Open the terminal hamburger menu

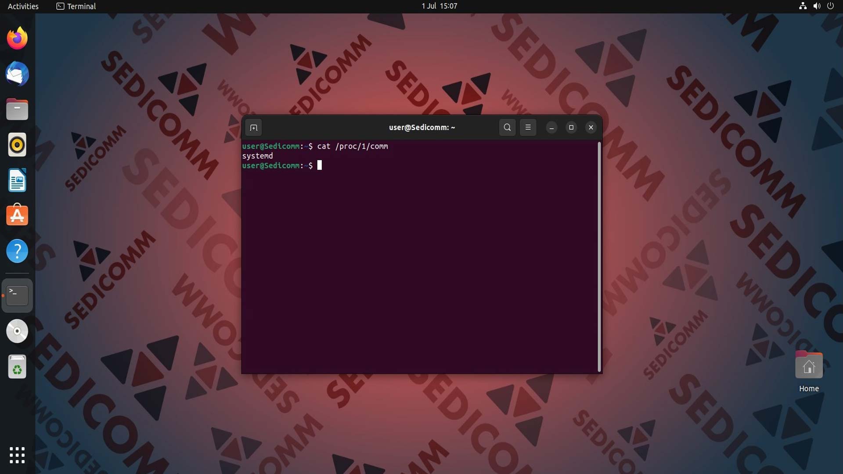point(528,128)
